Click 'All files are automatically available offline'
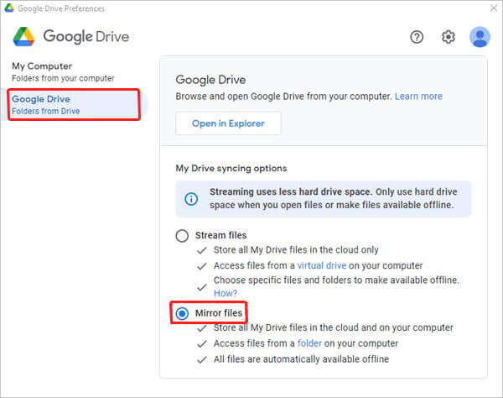Screen dimensions: 503x398 pos(301,359)
